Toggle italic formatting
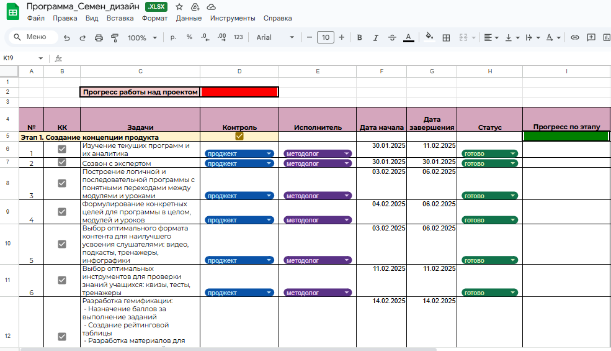Viewport: 611px width, 351px height. coord(376,37)
